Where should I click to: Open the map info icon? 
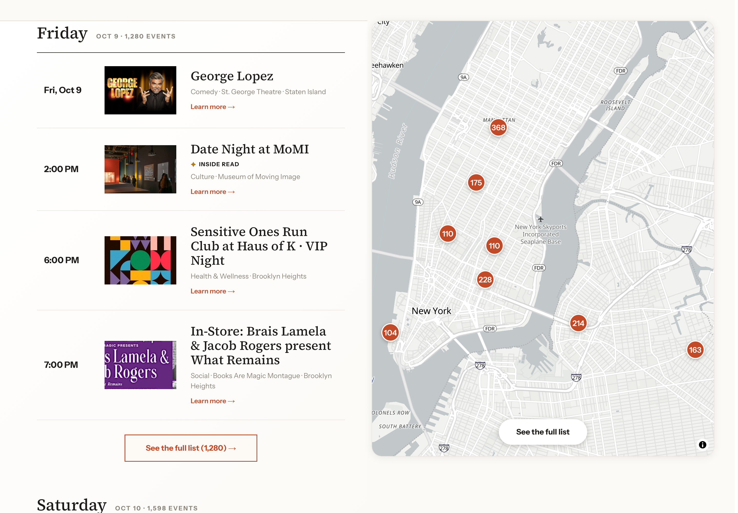pos(702,445)
